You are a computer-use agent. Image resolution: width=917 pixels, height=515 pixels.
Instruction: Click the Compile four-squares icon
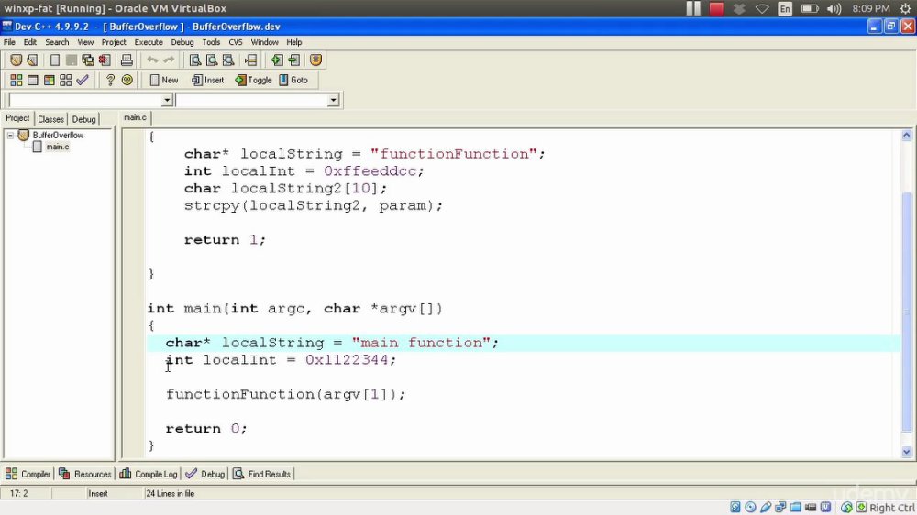click(16, 80)
